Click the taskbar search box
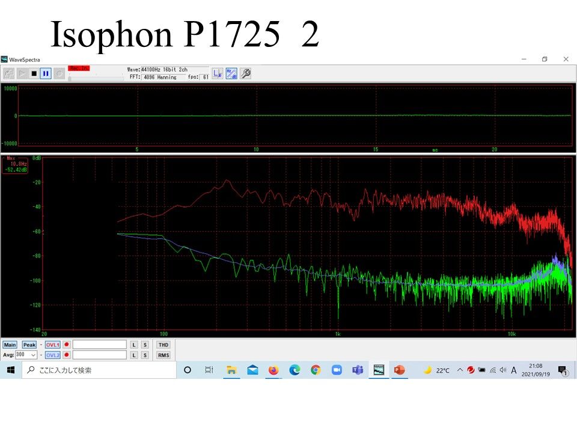Screen dimensions: 577x433 (x=99, y=370)
